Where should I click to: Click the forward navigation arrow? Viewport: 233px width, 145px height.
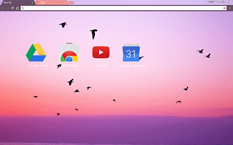pyautogui.click(x=8, y=8)
